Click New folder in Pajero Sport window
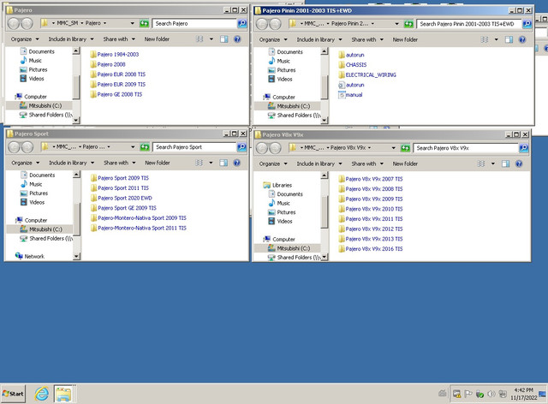The height and width of the screenshot is (404, 548). (158, 163)
